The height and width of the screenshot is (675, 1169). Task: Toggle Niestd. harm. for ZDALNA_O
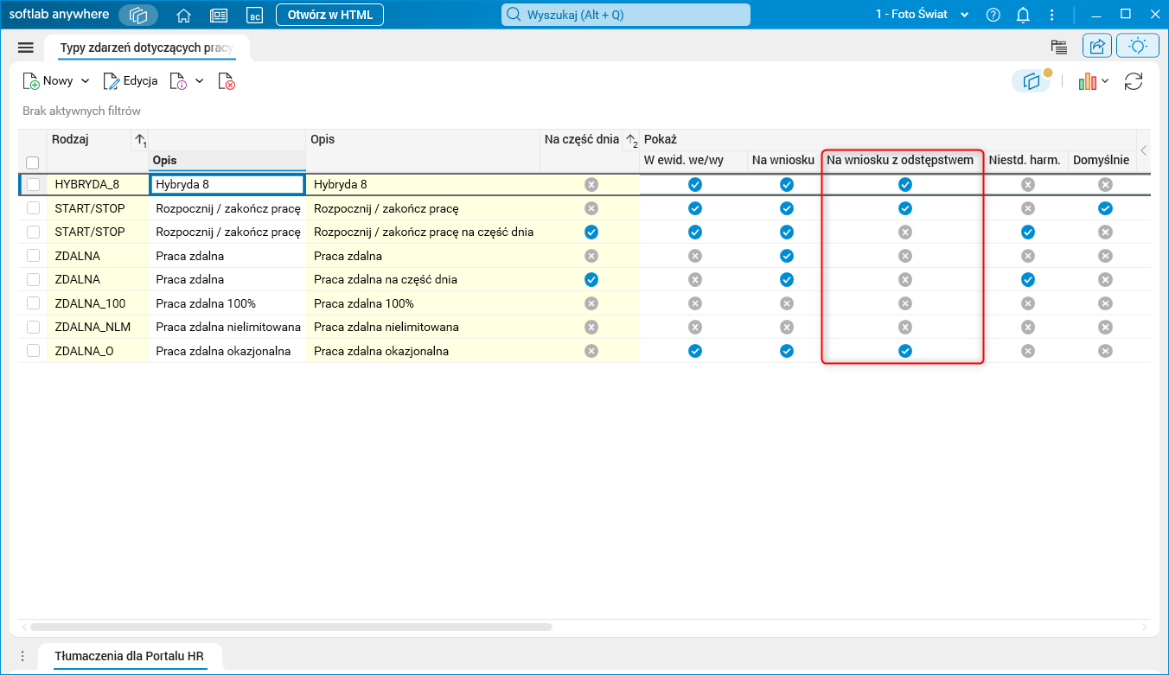point(1028,351)
